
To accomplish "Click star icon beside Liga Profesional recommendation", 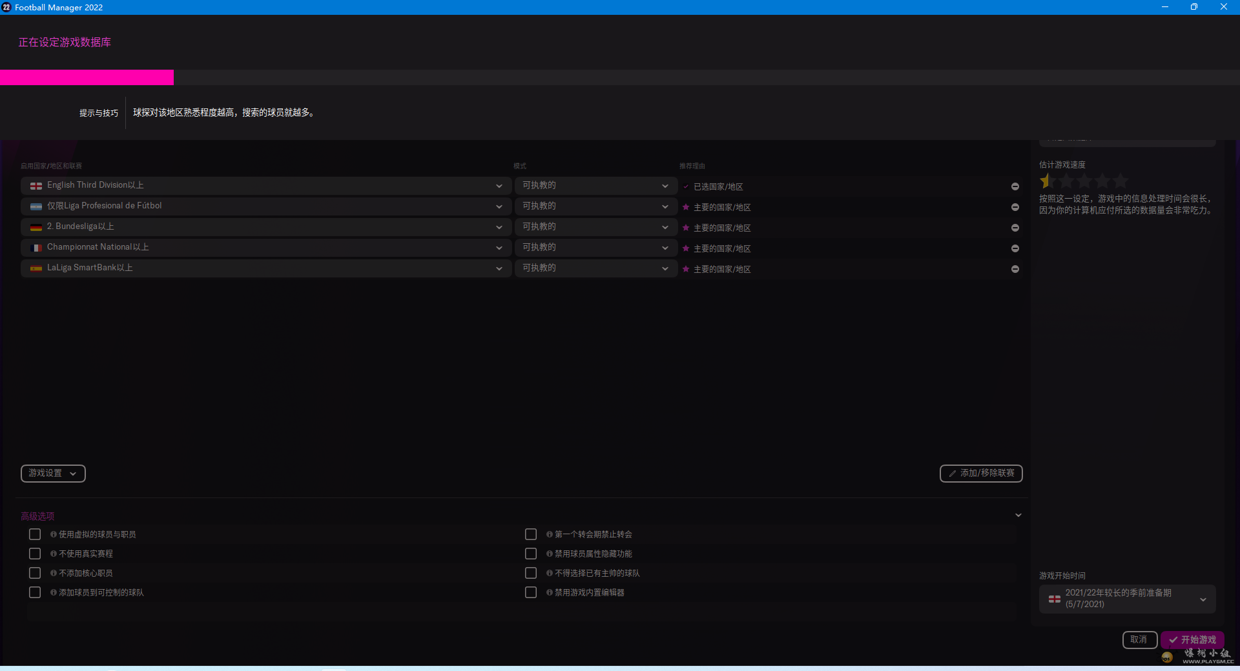I will point(686,207).
